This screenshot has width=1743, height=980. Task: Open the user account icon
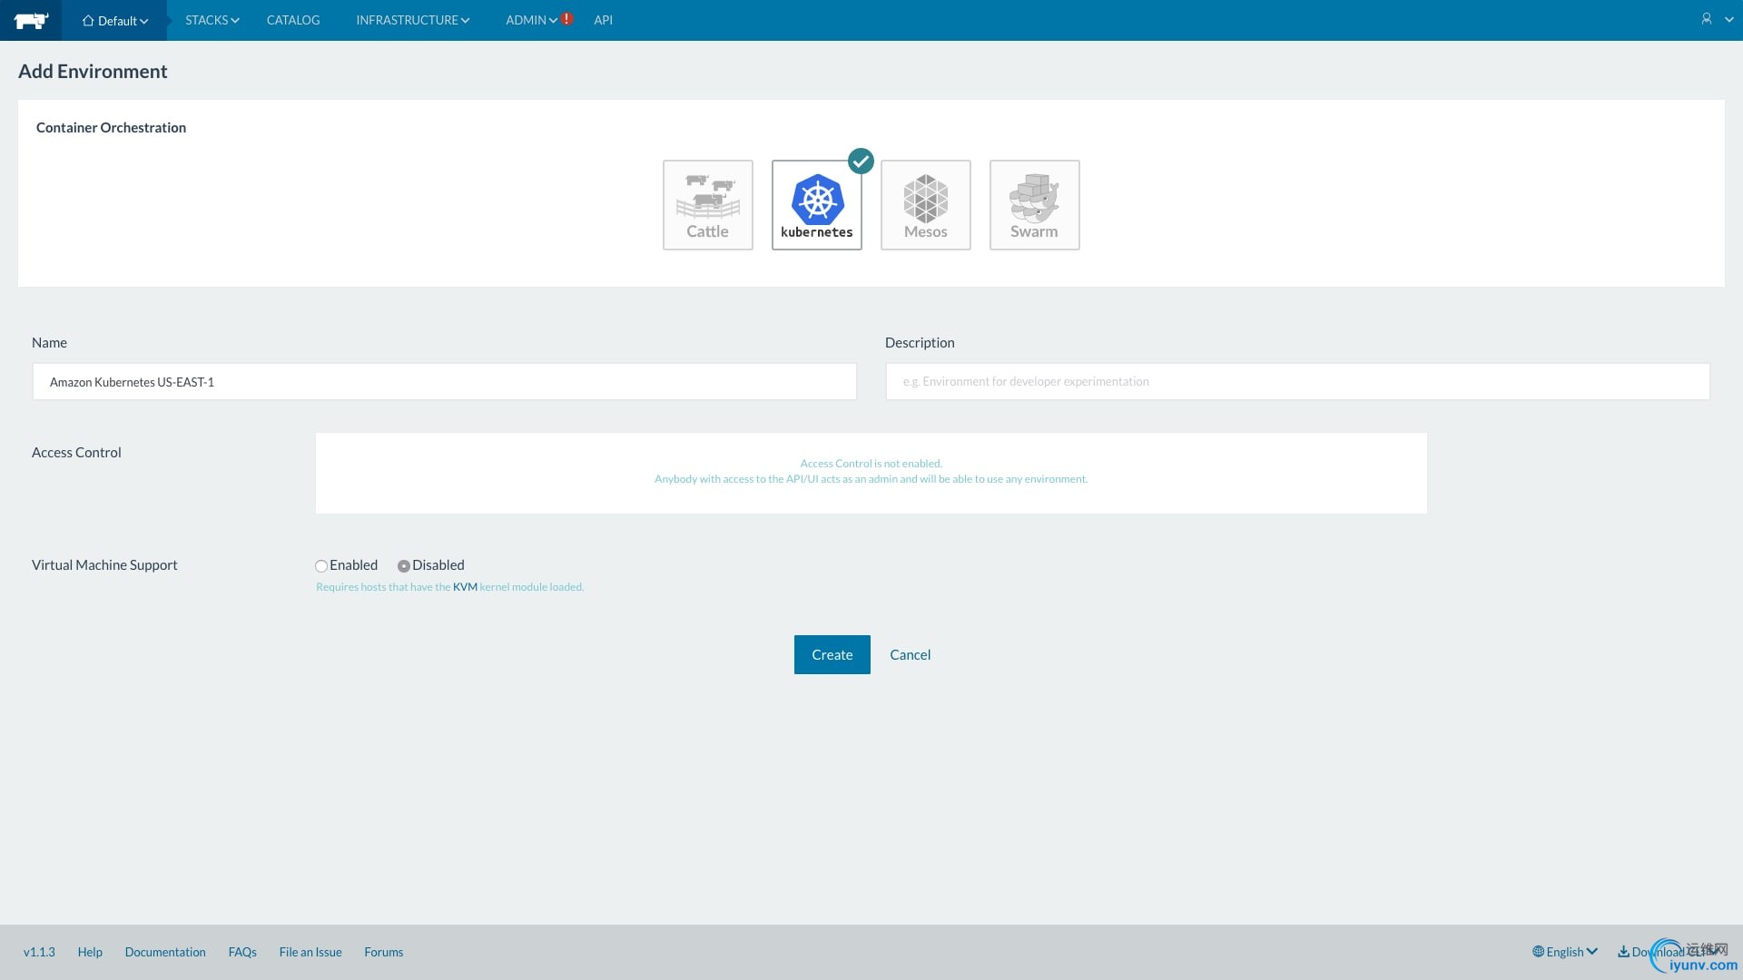pos(1707,19)
